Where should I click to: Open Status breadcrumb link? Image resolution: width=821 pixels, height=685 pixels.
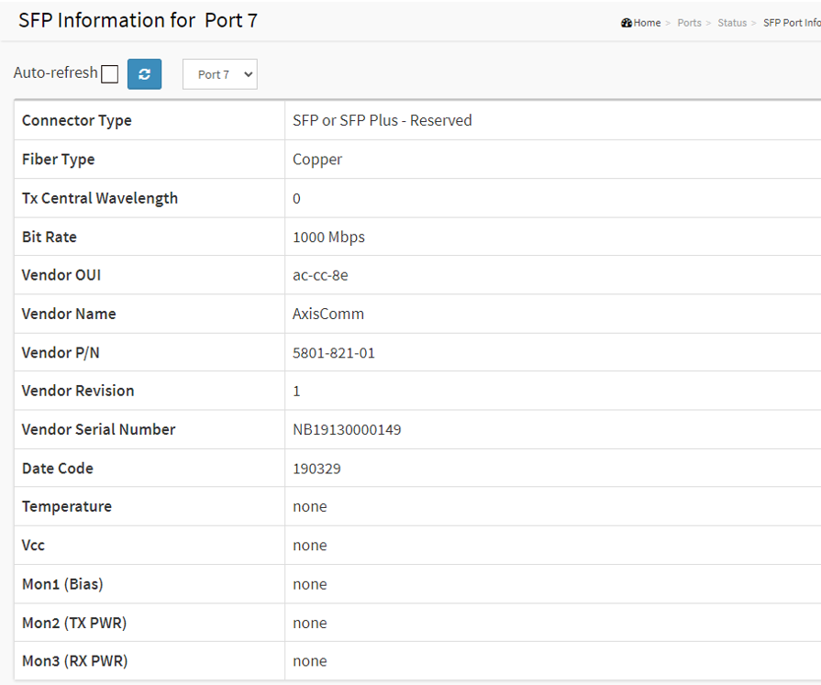(732, 23)
